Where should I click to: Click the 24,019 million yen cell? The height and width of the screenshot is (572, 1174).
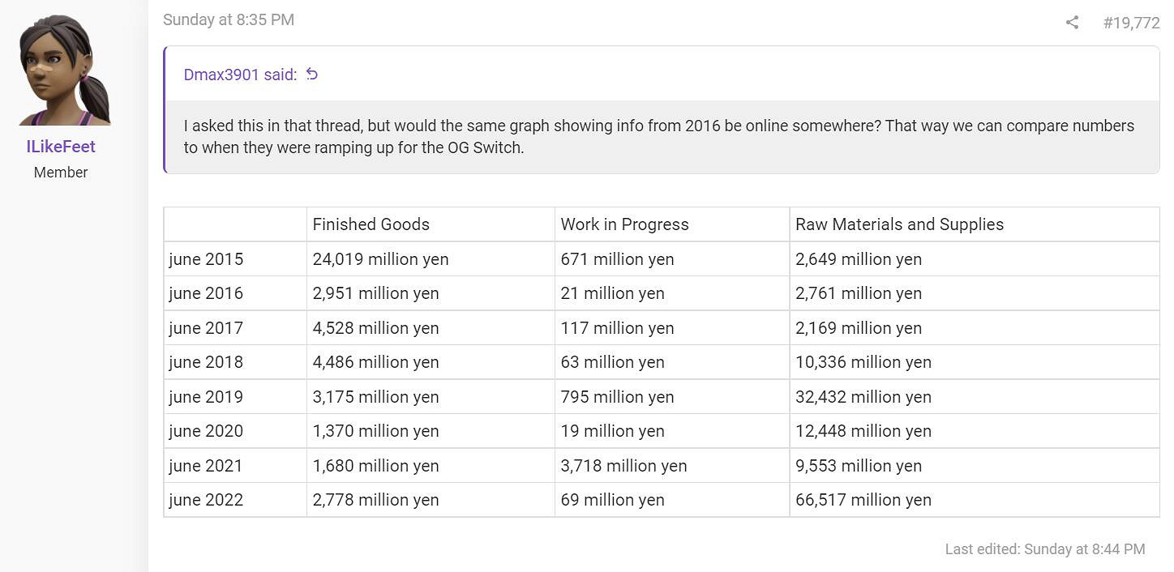[380, 259]
